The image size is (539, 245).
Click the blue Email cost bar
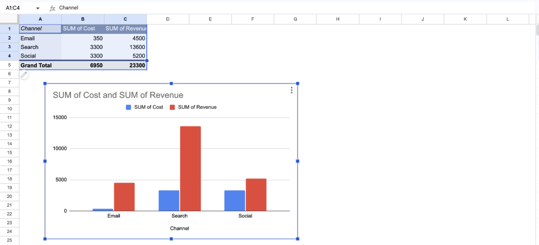tap(103, 210)
